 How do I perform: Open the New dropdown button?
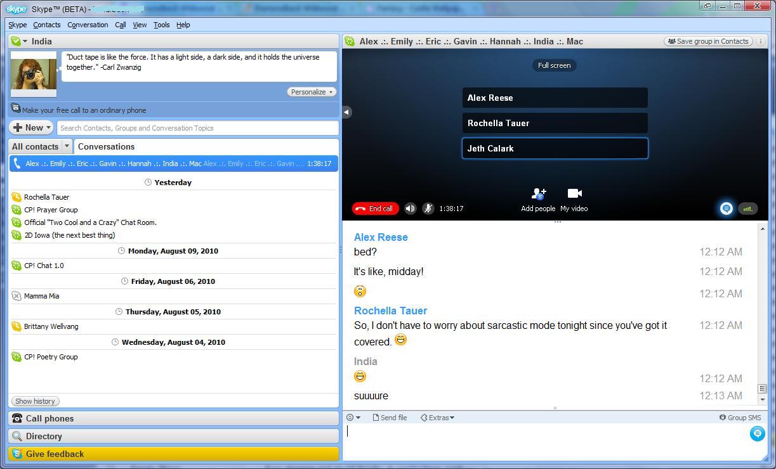[31, 127]
